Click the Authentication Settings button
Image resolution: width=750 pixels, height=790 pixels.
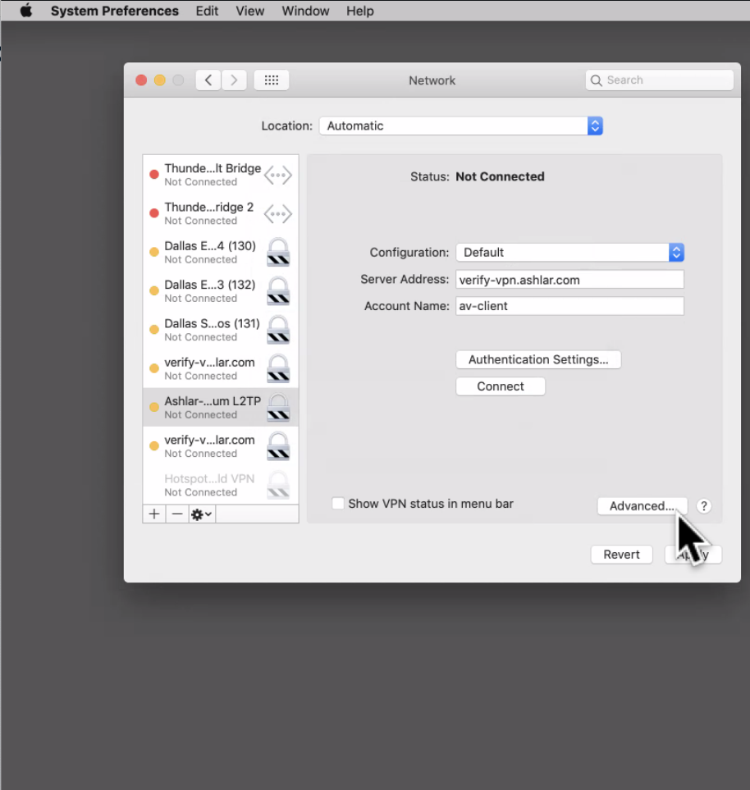(x=537, y=359)
